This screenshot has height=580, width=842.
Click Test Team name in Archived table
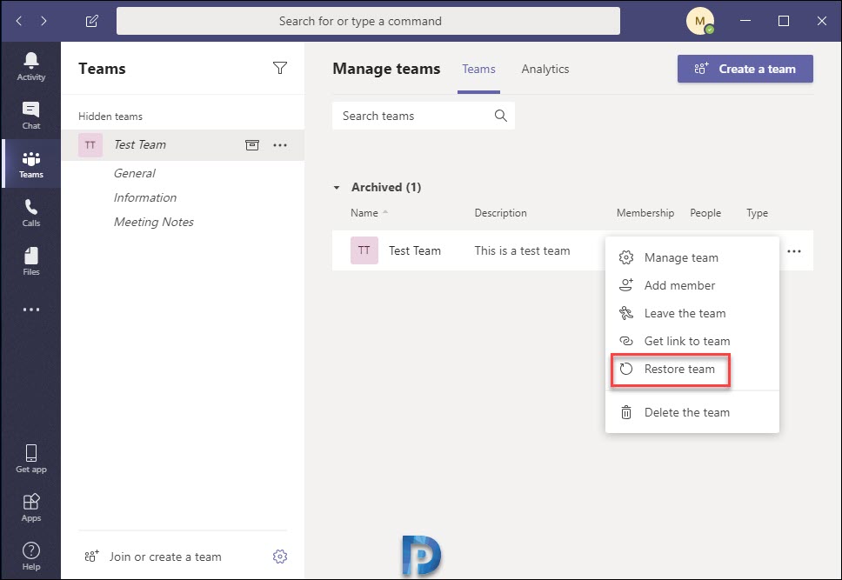click(415, 250)
